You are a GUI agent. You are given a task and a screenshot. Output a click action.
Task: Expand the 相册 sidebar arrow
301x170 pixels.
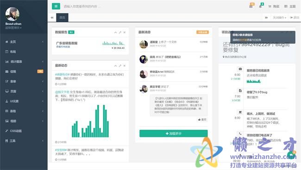pyautogui.click(x=43, y=121)
